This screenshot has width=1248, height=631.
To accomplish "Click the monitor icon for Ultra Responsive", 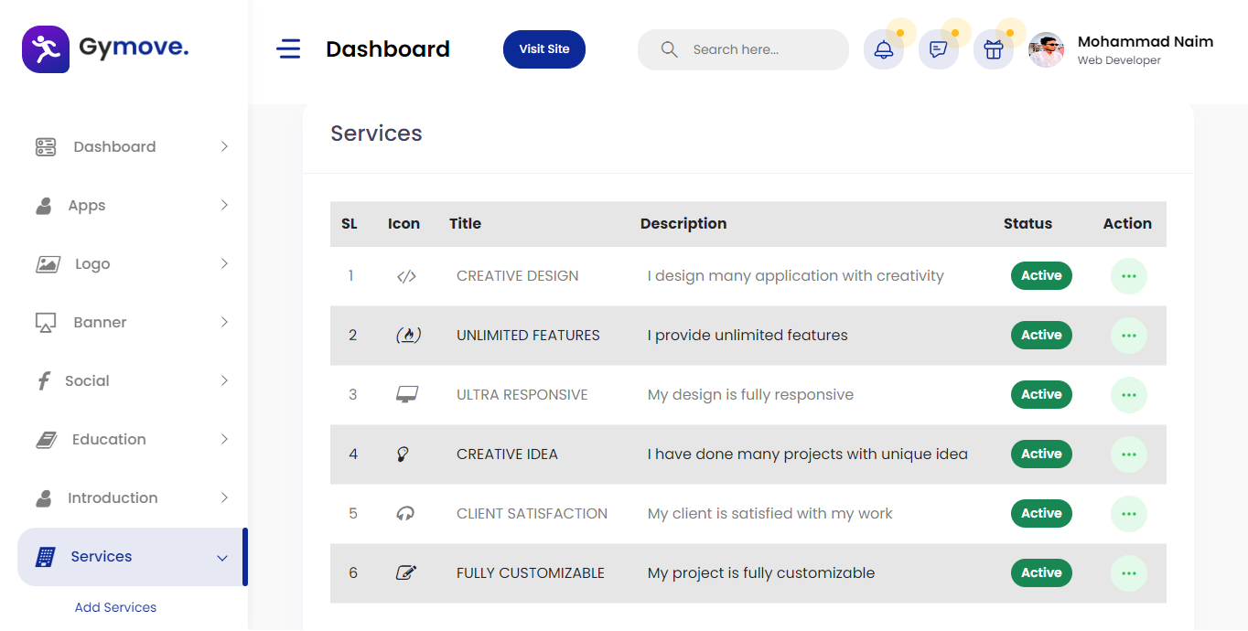I will click(x=403, y=394).
